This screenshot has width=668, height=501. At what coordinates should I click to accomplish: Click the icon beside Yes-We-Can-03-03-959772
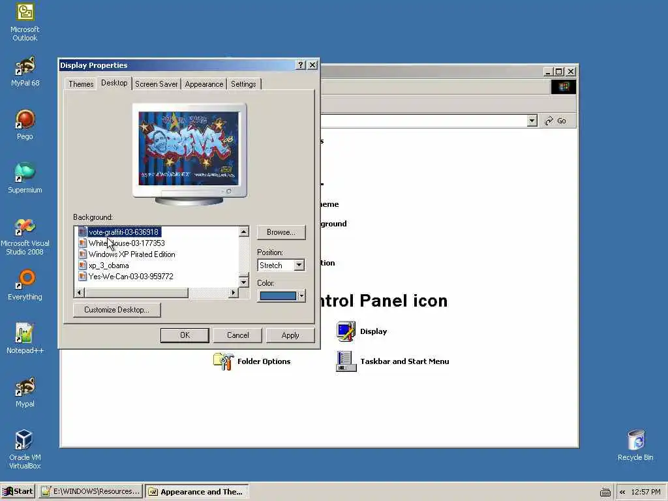(82, 277)
